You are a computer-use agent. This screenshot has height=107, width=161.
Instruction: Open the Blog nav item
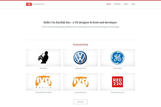(133, 4)
